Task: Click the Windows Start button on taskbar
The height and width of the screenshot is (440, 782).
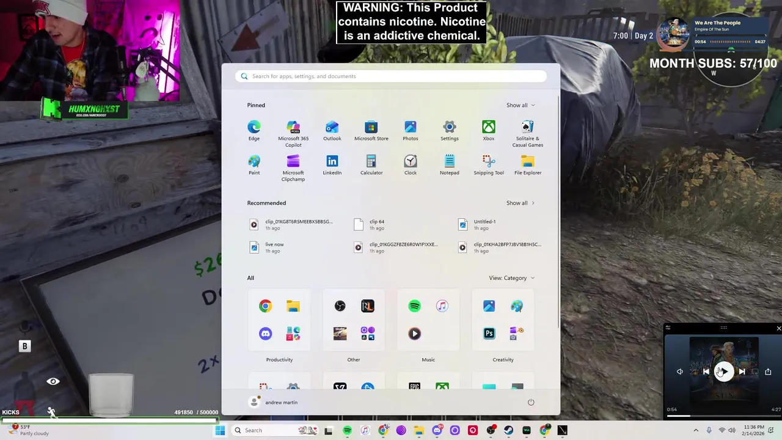Action: [220, 430]
